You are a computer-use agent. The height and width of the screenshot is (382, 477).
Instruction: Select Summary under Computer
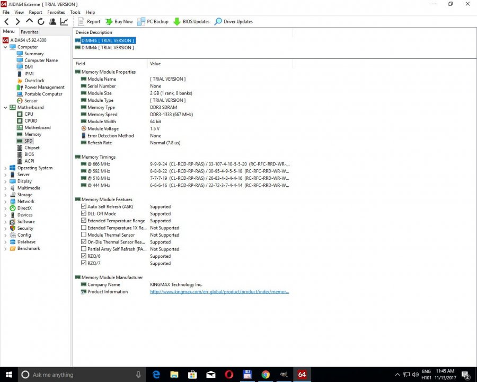34,54
